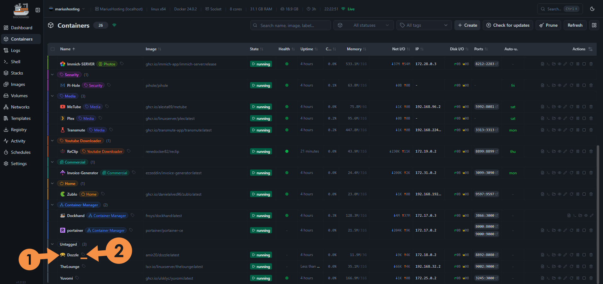Restart the ReClip container
Viewport: 603px width, 284px height.
click(572, 151)
